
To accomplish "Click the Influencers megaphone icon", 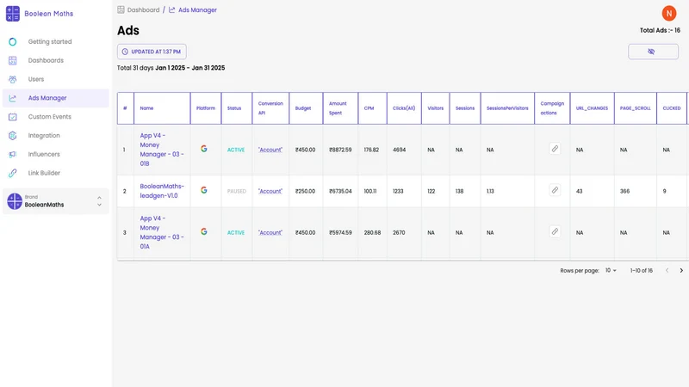I will [13, 155].
